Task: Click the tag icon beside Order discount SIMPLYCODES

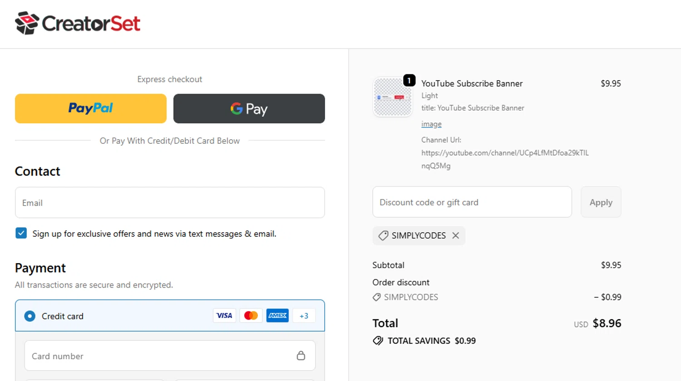Action: [x=377, y=297]
